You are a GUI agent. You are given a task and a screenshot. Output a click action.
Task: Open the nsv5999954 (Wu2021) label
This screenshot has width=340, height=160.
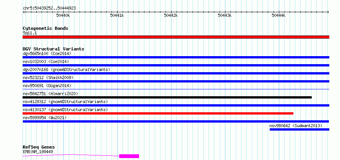[x=45, y=118]
